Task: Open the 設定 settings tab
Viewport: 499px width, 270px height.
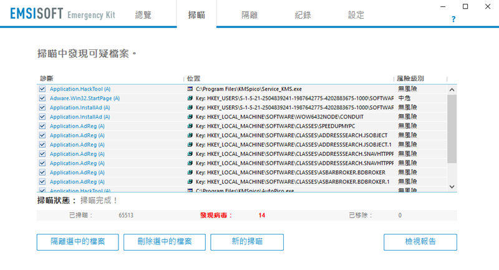Action: pyautogui.click(x=356, y=15)
